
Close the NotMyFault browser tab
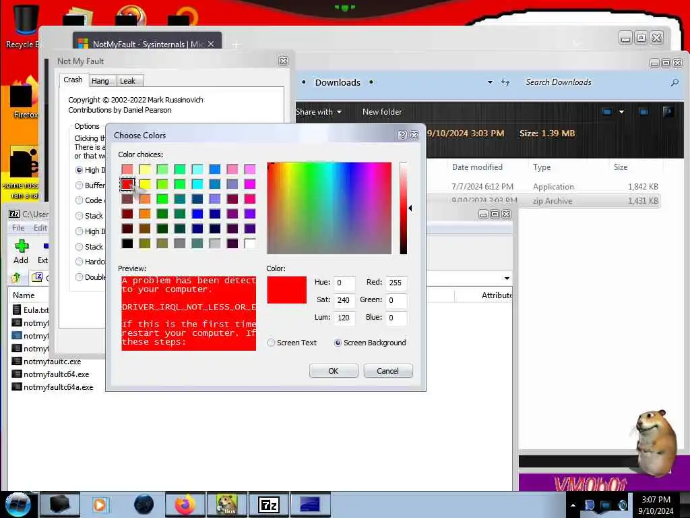click(x=211, y=44)
